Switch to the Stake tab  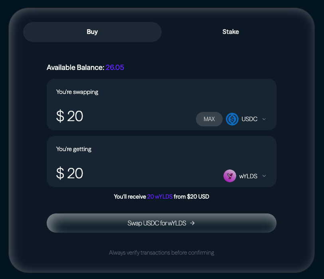pyautogui.click(x=231, y=32)
